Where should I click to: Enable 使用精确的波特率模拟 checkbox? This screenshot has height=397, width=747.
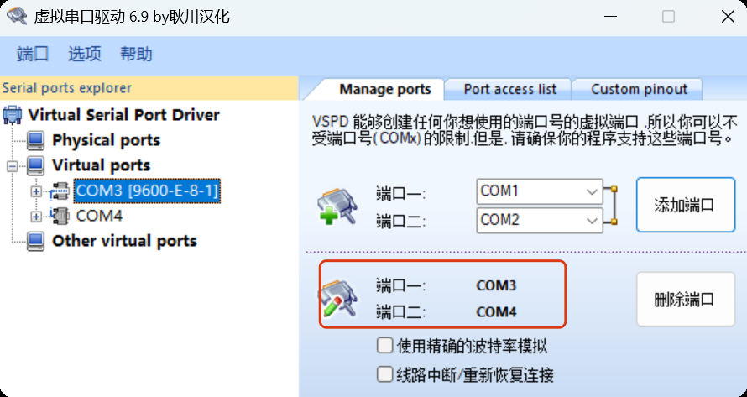(385, 346)
